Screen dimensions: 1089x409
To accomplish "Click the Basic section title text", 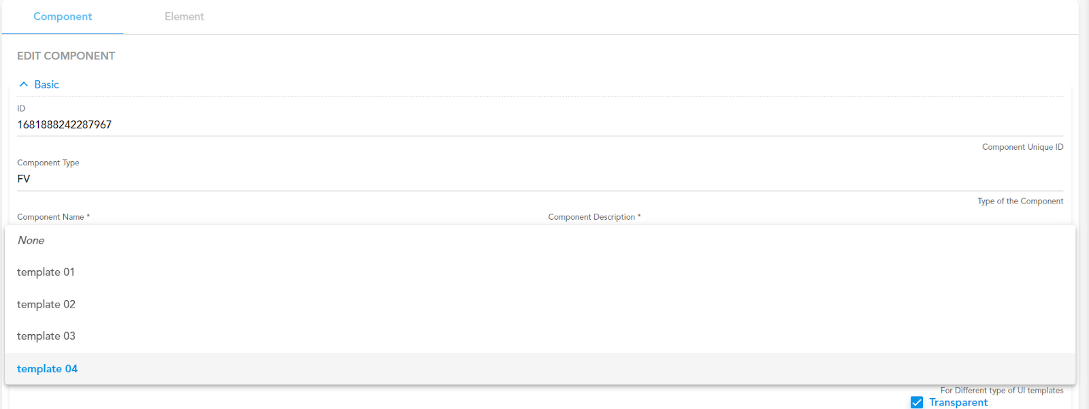I will click(x=46, y=84).
